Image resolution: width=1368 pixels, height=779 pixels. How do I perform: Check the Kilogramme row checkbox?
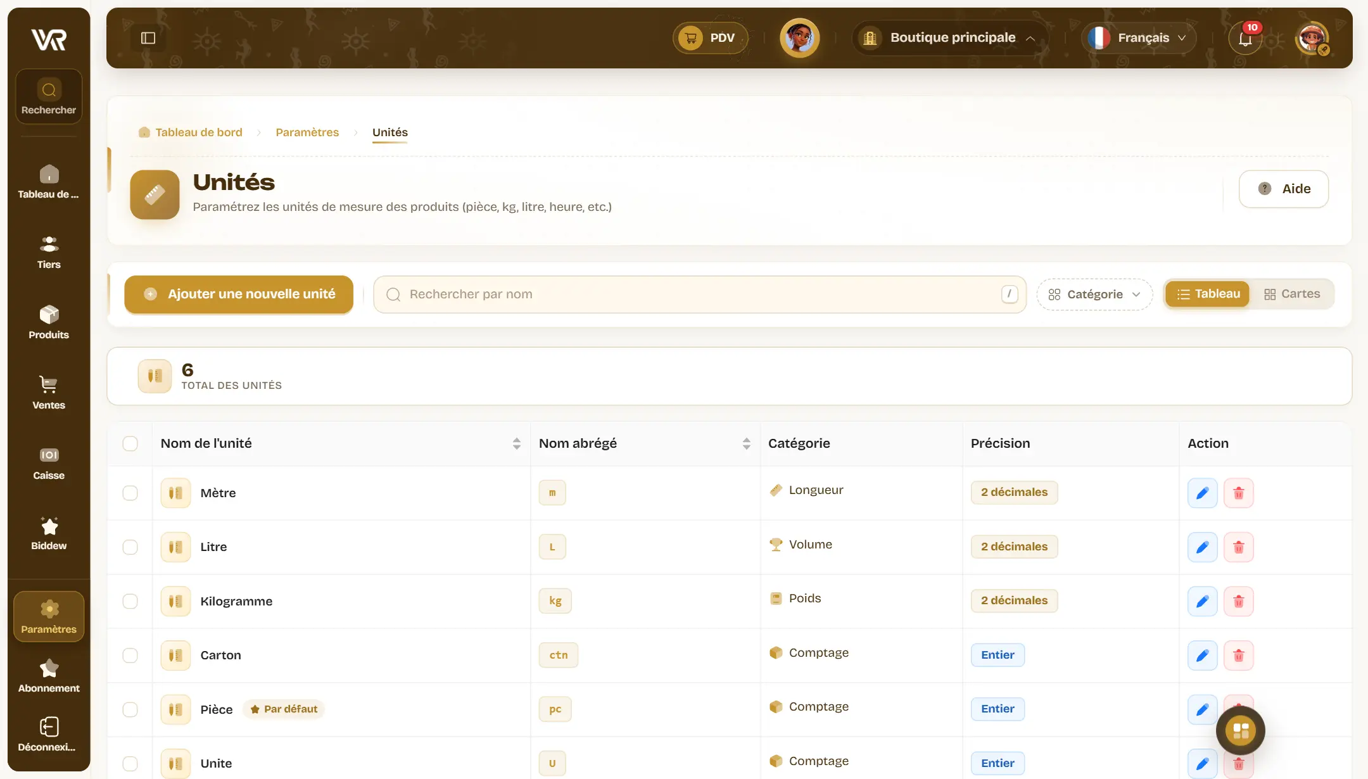tap(130, 601)
